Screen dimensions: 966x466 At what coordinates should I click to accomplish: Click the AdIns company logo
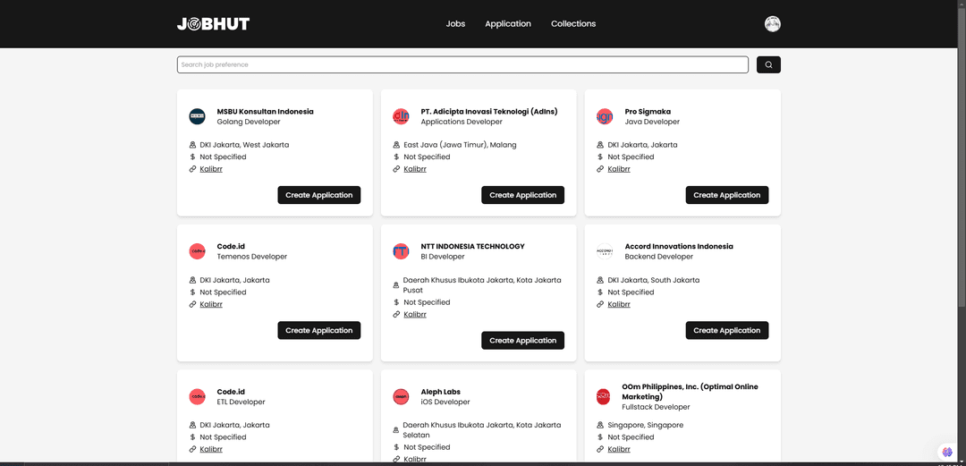click(x=401, y=116)
